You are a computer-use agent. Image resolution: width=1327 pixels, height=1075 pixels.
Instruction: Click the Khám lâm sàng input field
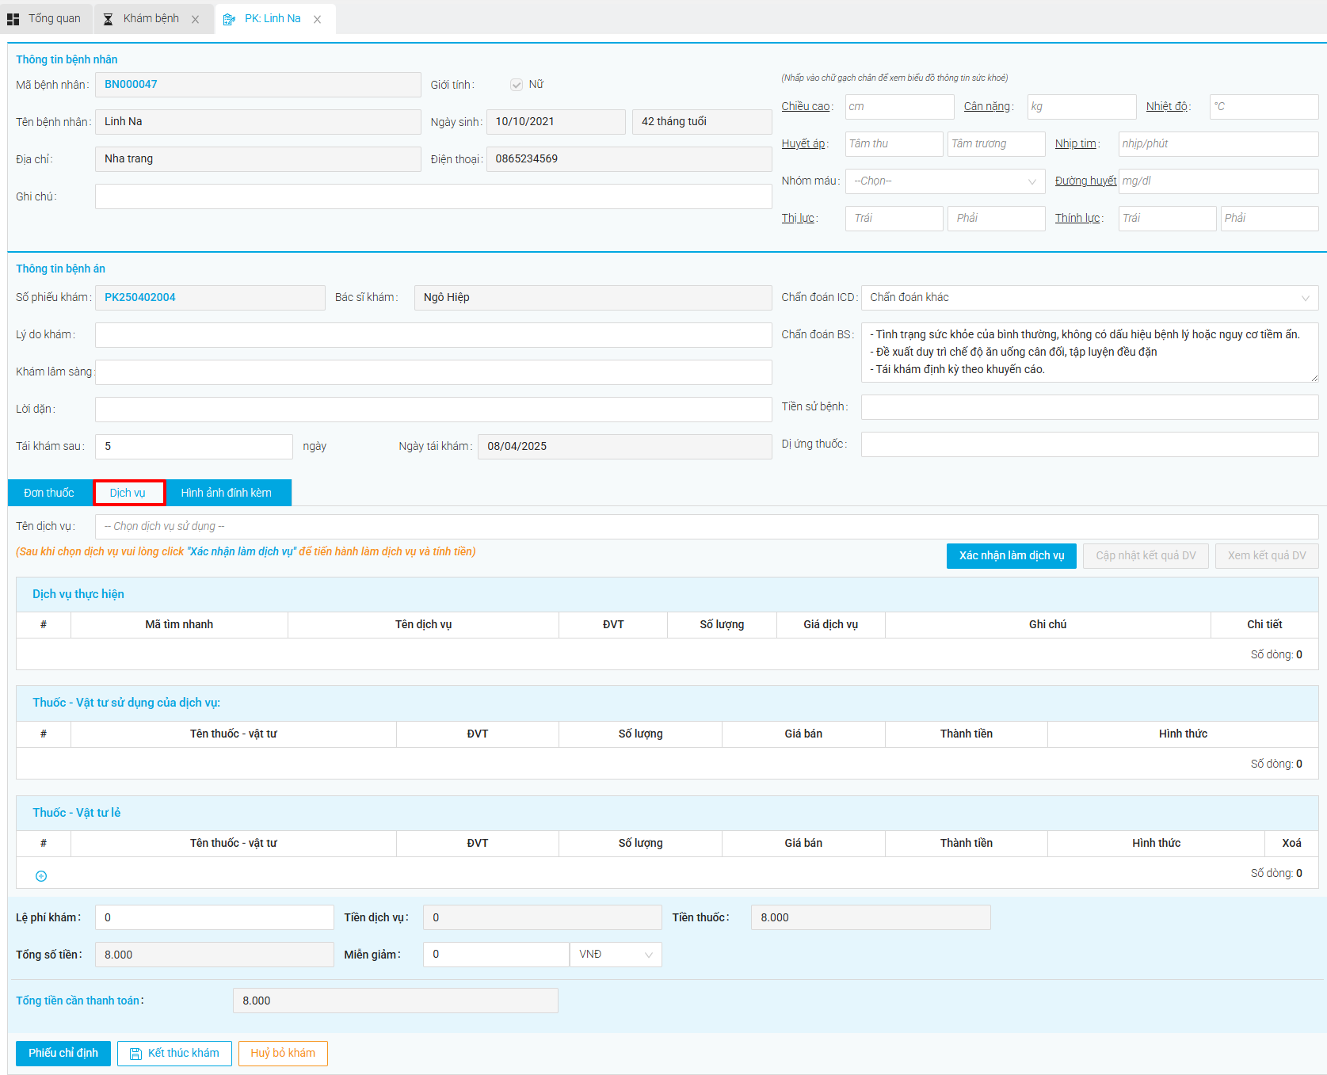point(433,372)
